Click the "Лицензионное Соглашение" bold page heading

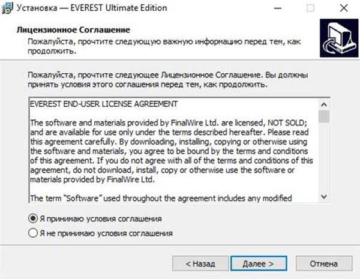(x=73, y=30)
